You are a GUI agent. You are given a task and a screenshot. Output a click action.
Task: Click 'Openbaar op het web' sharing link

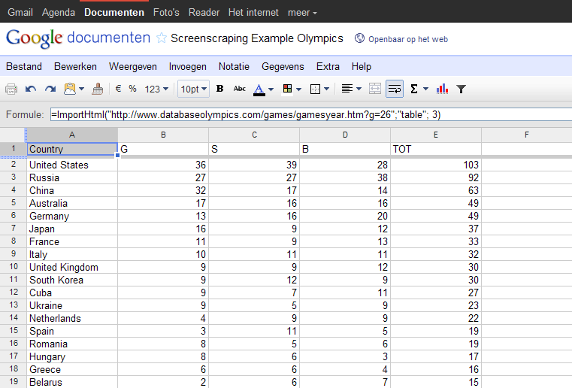tap(405, 38)
